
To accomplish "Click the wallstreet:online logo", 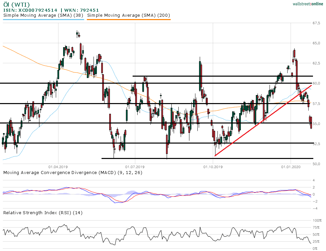I will pyautogui.click(x=306, y=4).
